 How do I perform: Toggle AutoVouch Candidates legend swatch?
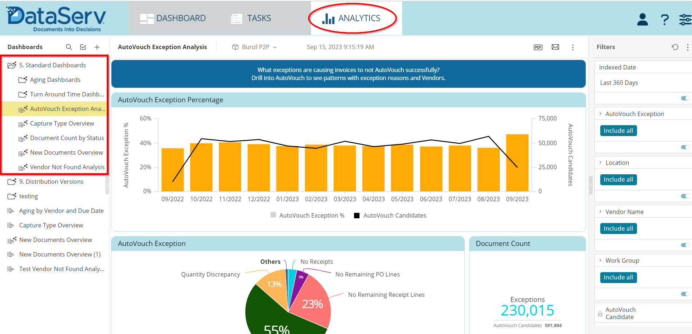357,215
